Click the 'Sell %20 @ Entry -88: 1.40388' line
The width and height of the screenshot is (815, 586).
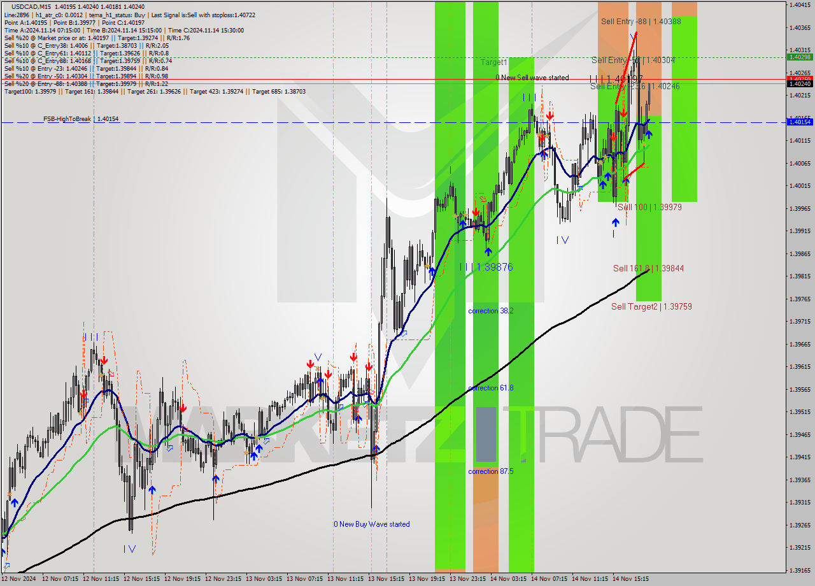point(86,84)
